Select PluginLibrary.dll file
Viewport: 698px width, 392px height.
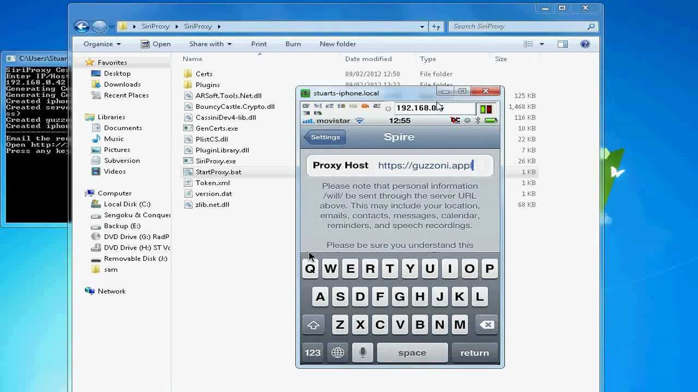(222, 150)
